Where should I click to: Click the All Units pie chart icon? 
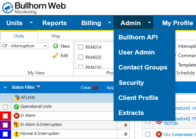16,98
